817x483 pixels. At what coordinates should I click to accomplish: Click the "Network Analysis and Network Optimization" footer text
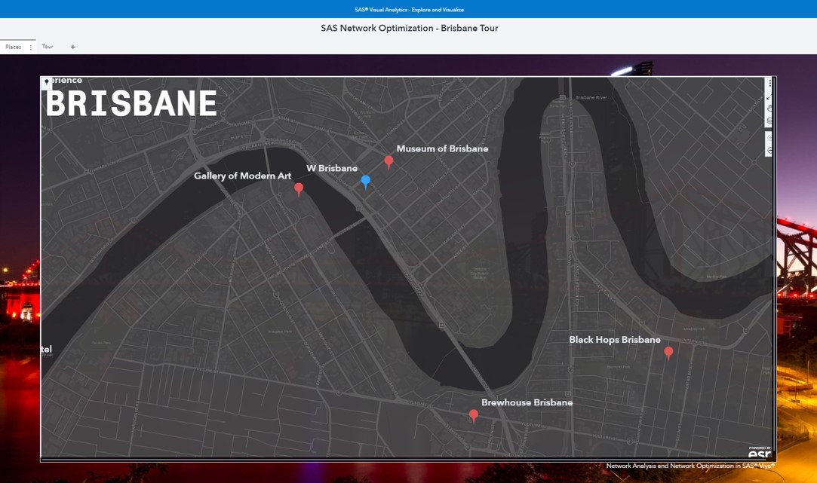tap(690, 466)
